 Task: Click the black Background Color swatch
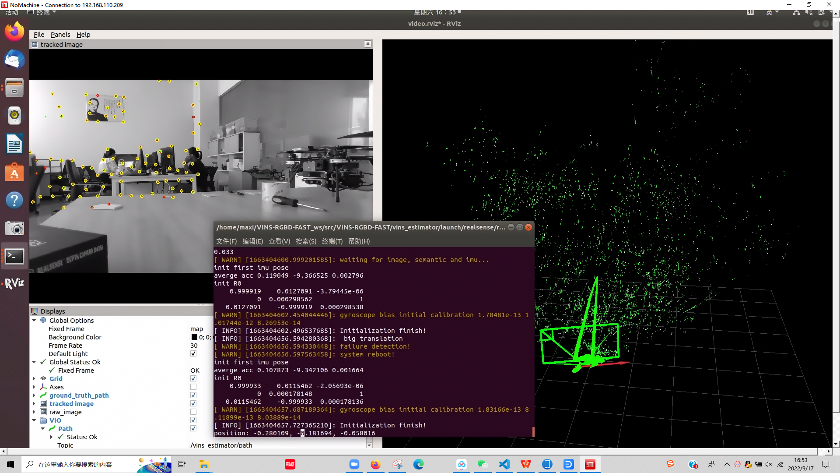click(194, 337)
